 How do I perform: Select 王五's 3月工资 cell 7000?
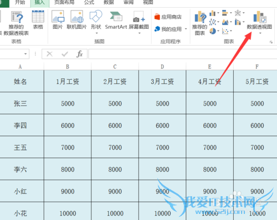tap(162, 147)
